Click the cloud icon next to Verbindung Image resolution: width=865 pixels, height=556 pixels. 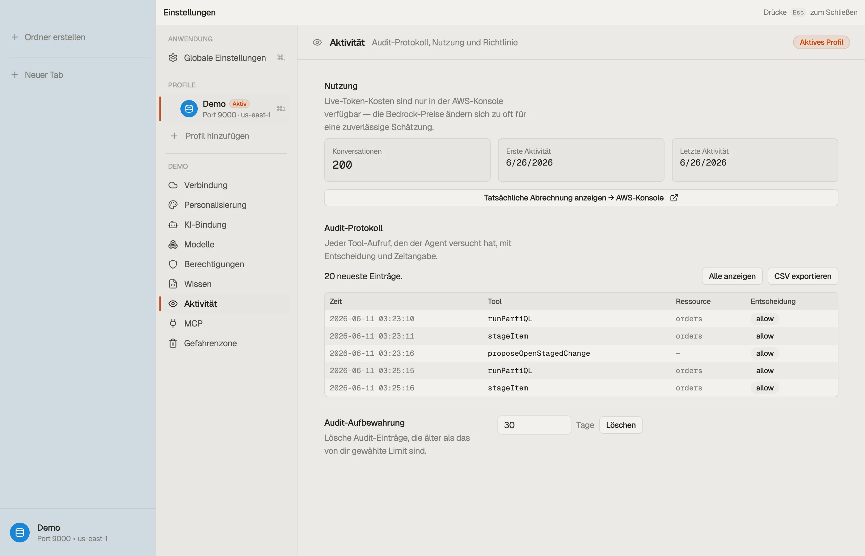coord(173,185)
